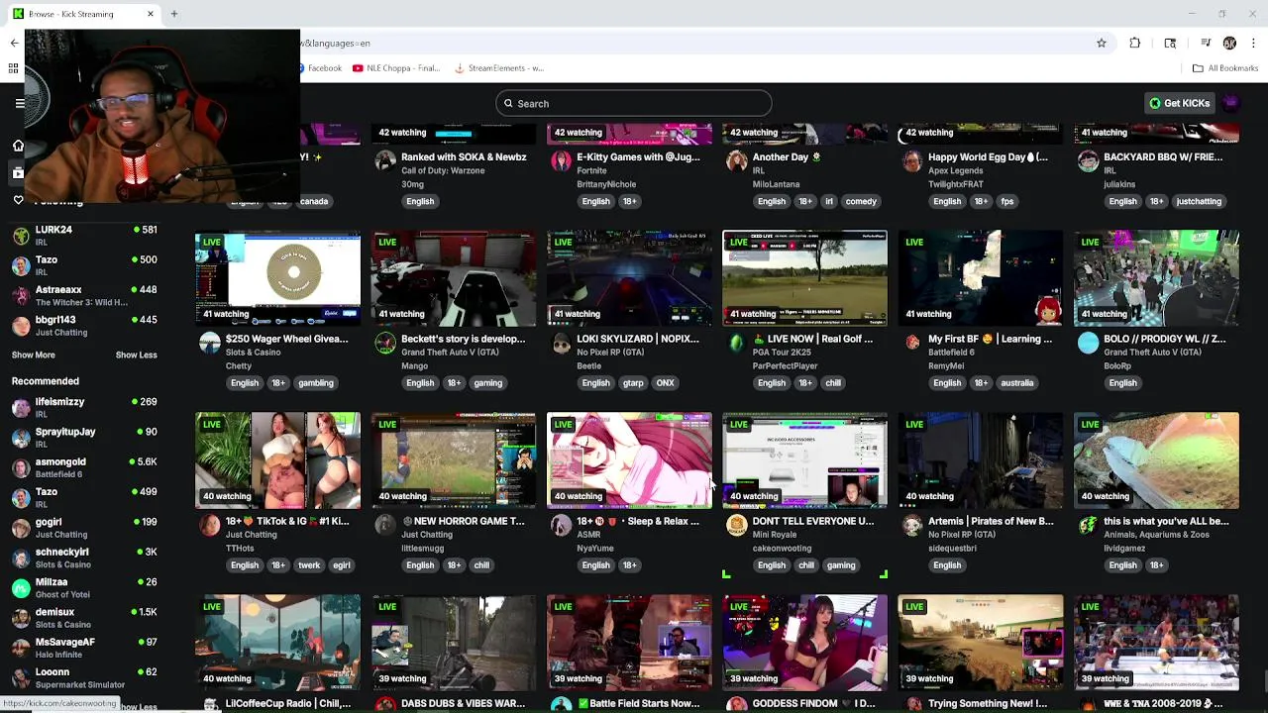Screen dimensions: 1268x713
Task: Open the Chrome profile avatar
Action: click(1229, 43)
